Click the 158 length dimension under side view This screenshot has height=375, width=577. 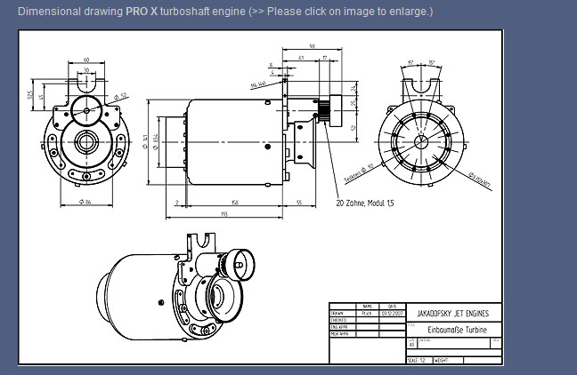232,203
